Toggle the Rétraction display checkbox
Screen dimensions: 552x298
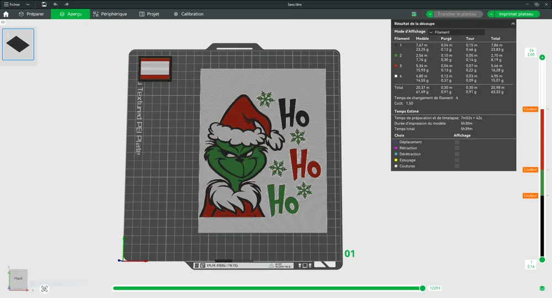click(x=457, y=148)
